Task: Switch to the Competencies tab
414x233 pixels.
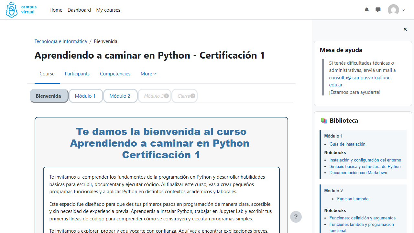Action: tap(115, 74)
